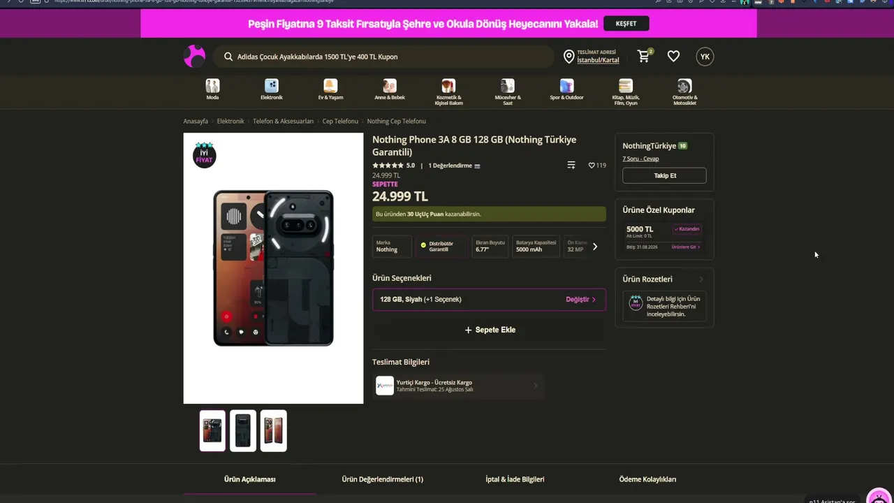Click the large 24.999 TL cart price
This screenshot has height=503, width=894.
[x=400, y=196]
